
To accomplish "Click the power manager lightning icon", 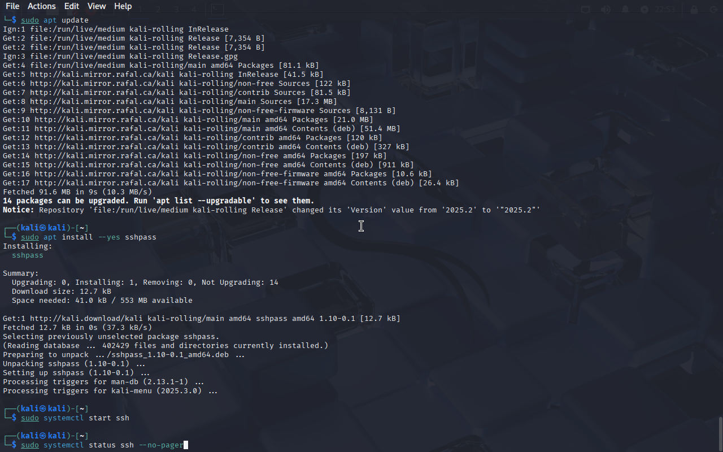I will 644,10.
